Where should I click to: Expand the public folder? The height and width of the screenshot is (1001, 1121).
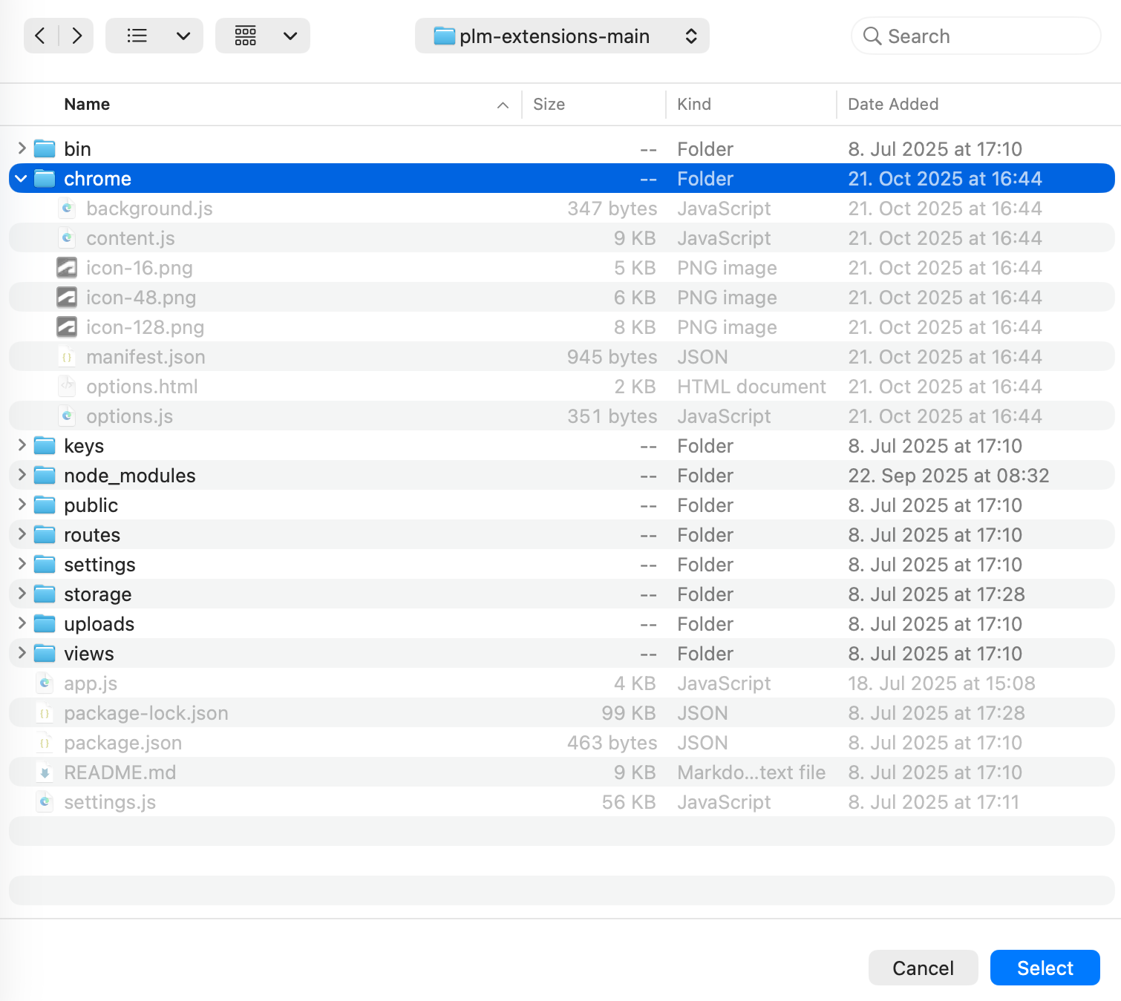pos(22,505)
